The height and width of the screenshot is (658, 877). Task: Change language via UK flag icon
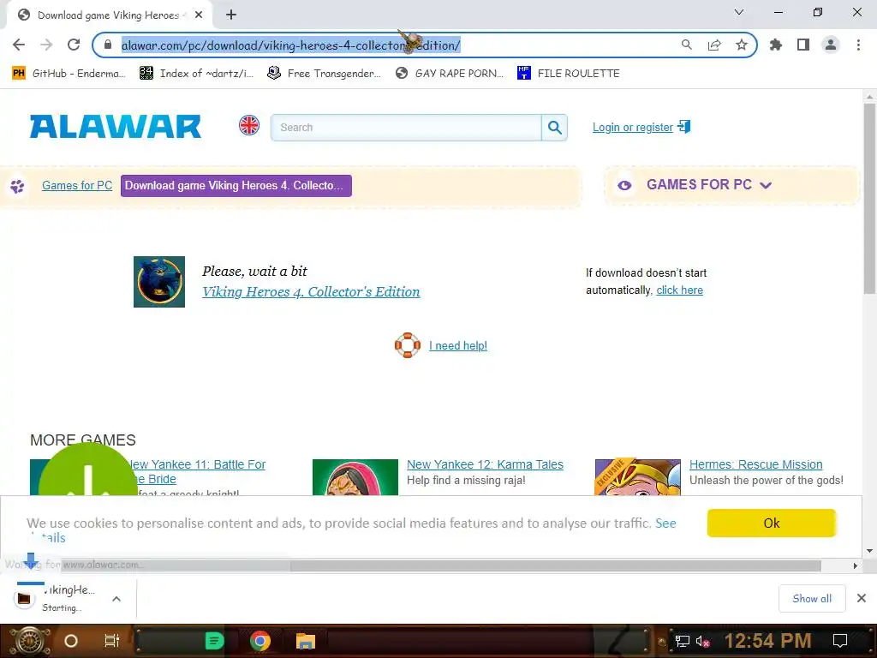pyautogui.click(x=249, y=125)
